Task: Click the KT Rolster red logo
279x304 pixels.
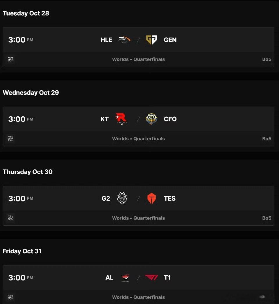Action: point(121,119)
